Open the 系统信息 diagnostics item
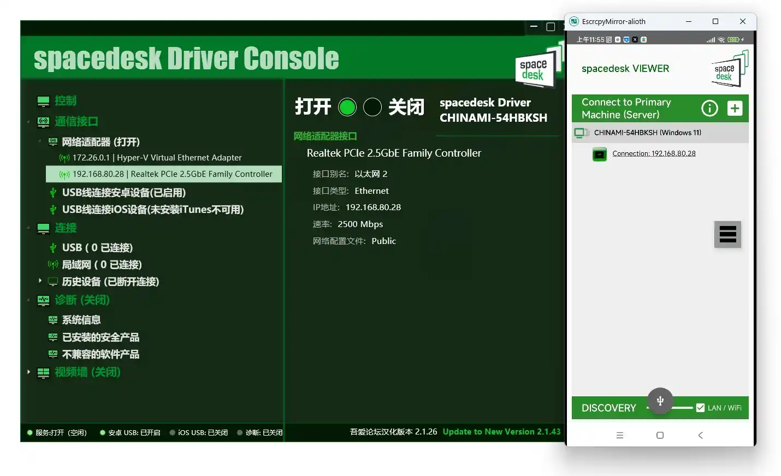 point(81,320)
